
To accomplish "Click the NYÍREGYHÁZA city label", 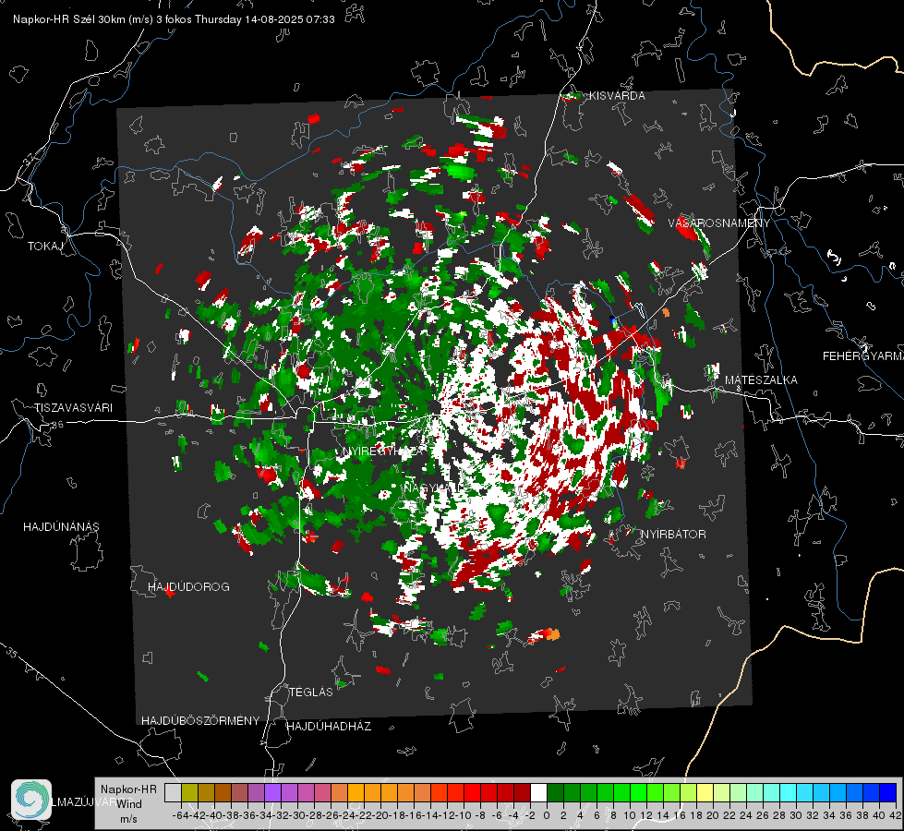I will [x=383, y=452].
